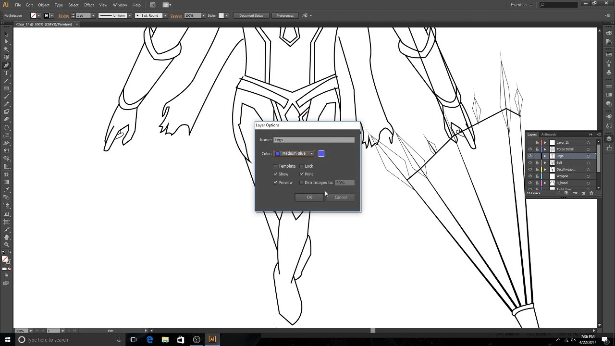The image size is (615, 346).
Task: Click the Illustrator icon in the taskbar
Action: 212,340
